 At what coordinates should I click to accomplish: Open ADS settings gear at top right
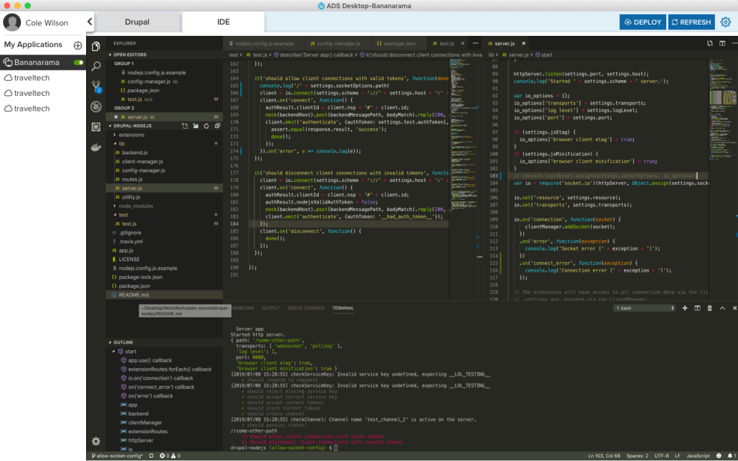point(725,22)
